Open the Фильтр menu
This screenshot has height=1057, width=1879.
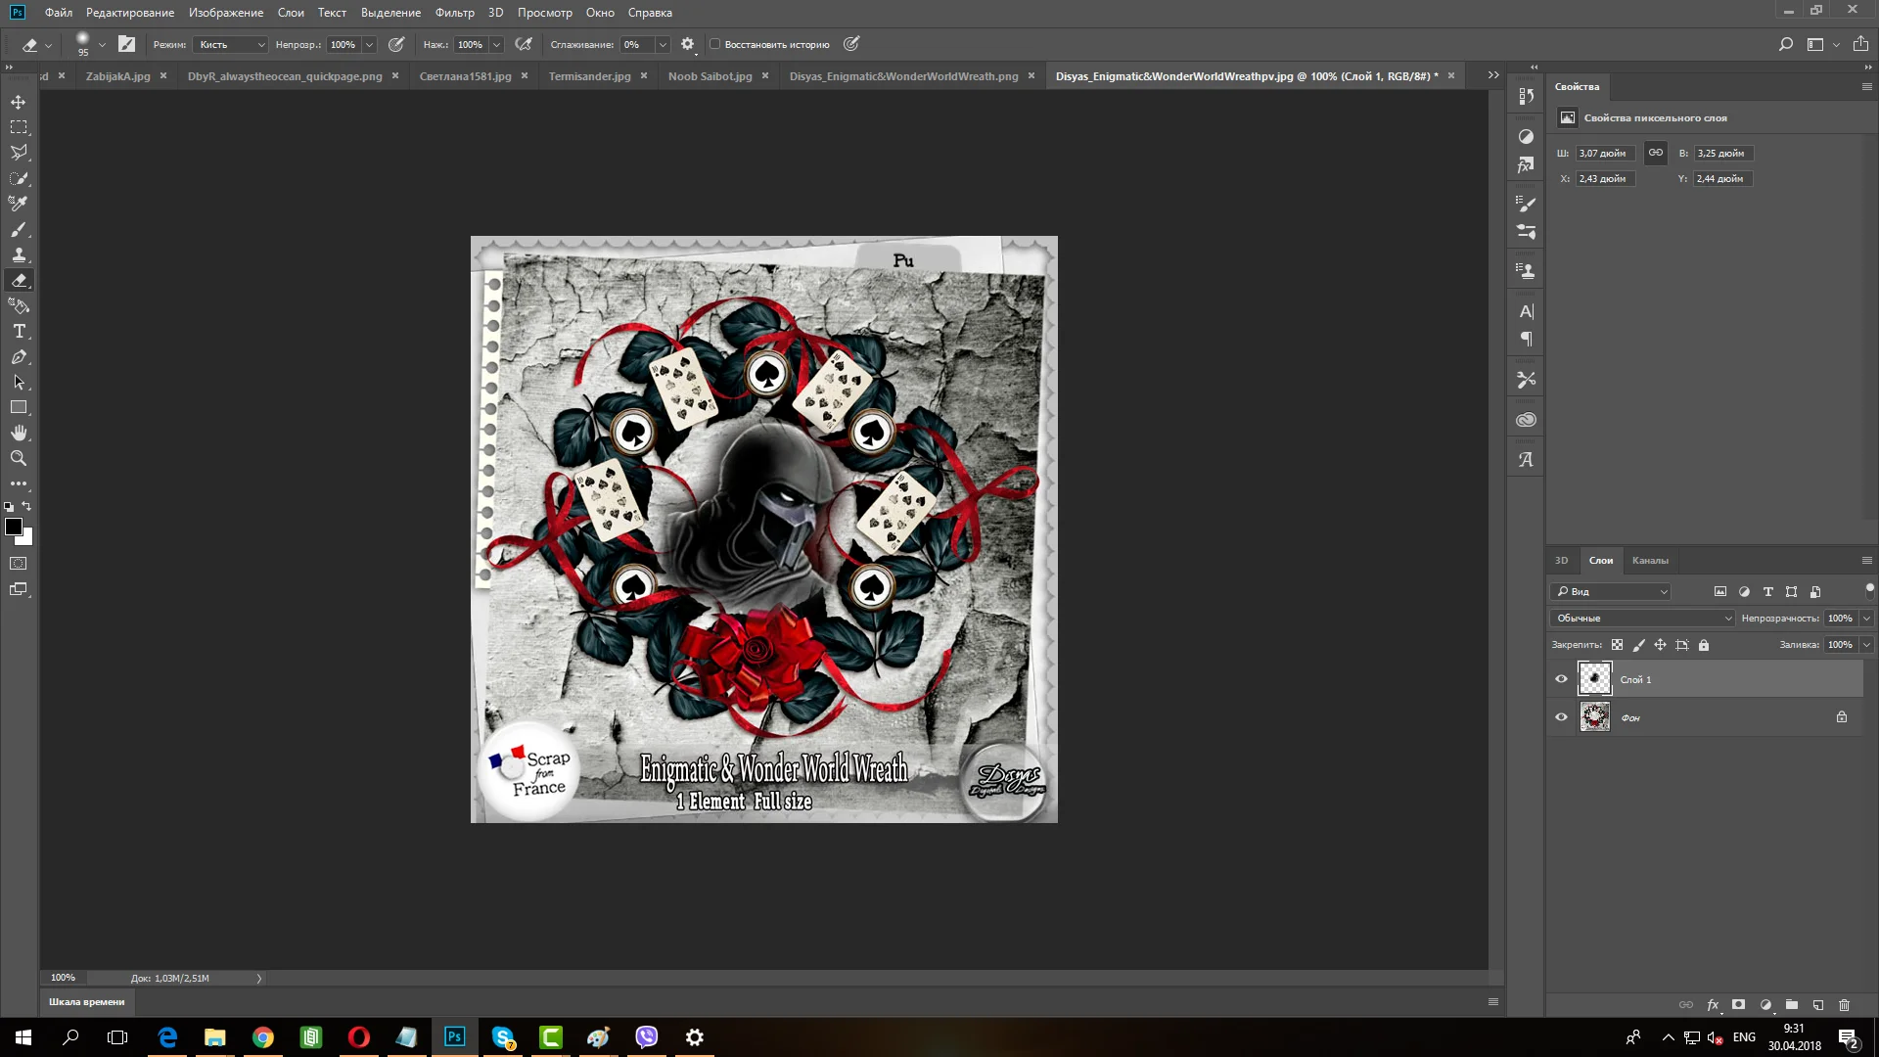click(x=454, y=13)
